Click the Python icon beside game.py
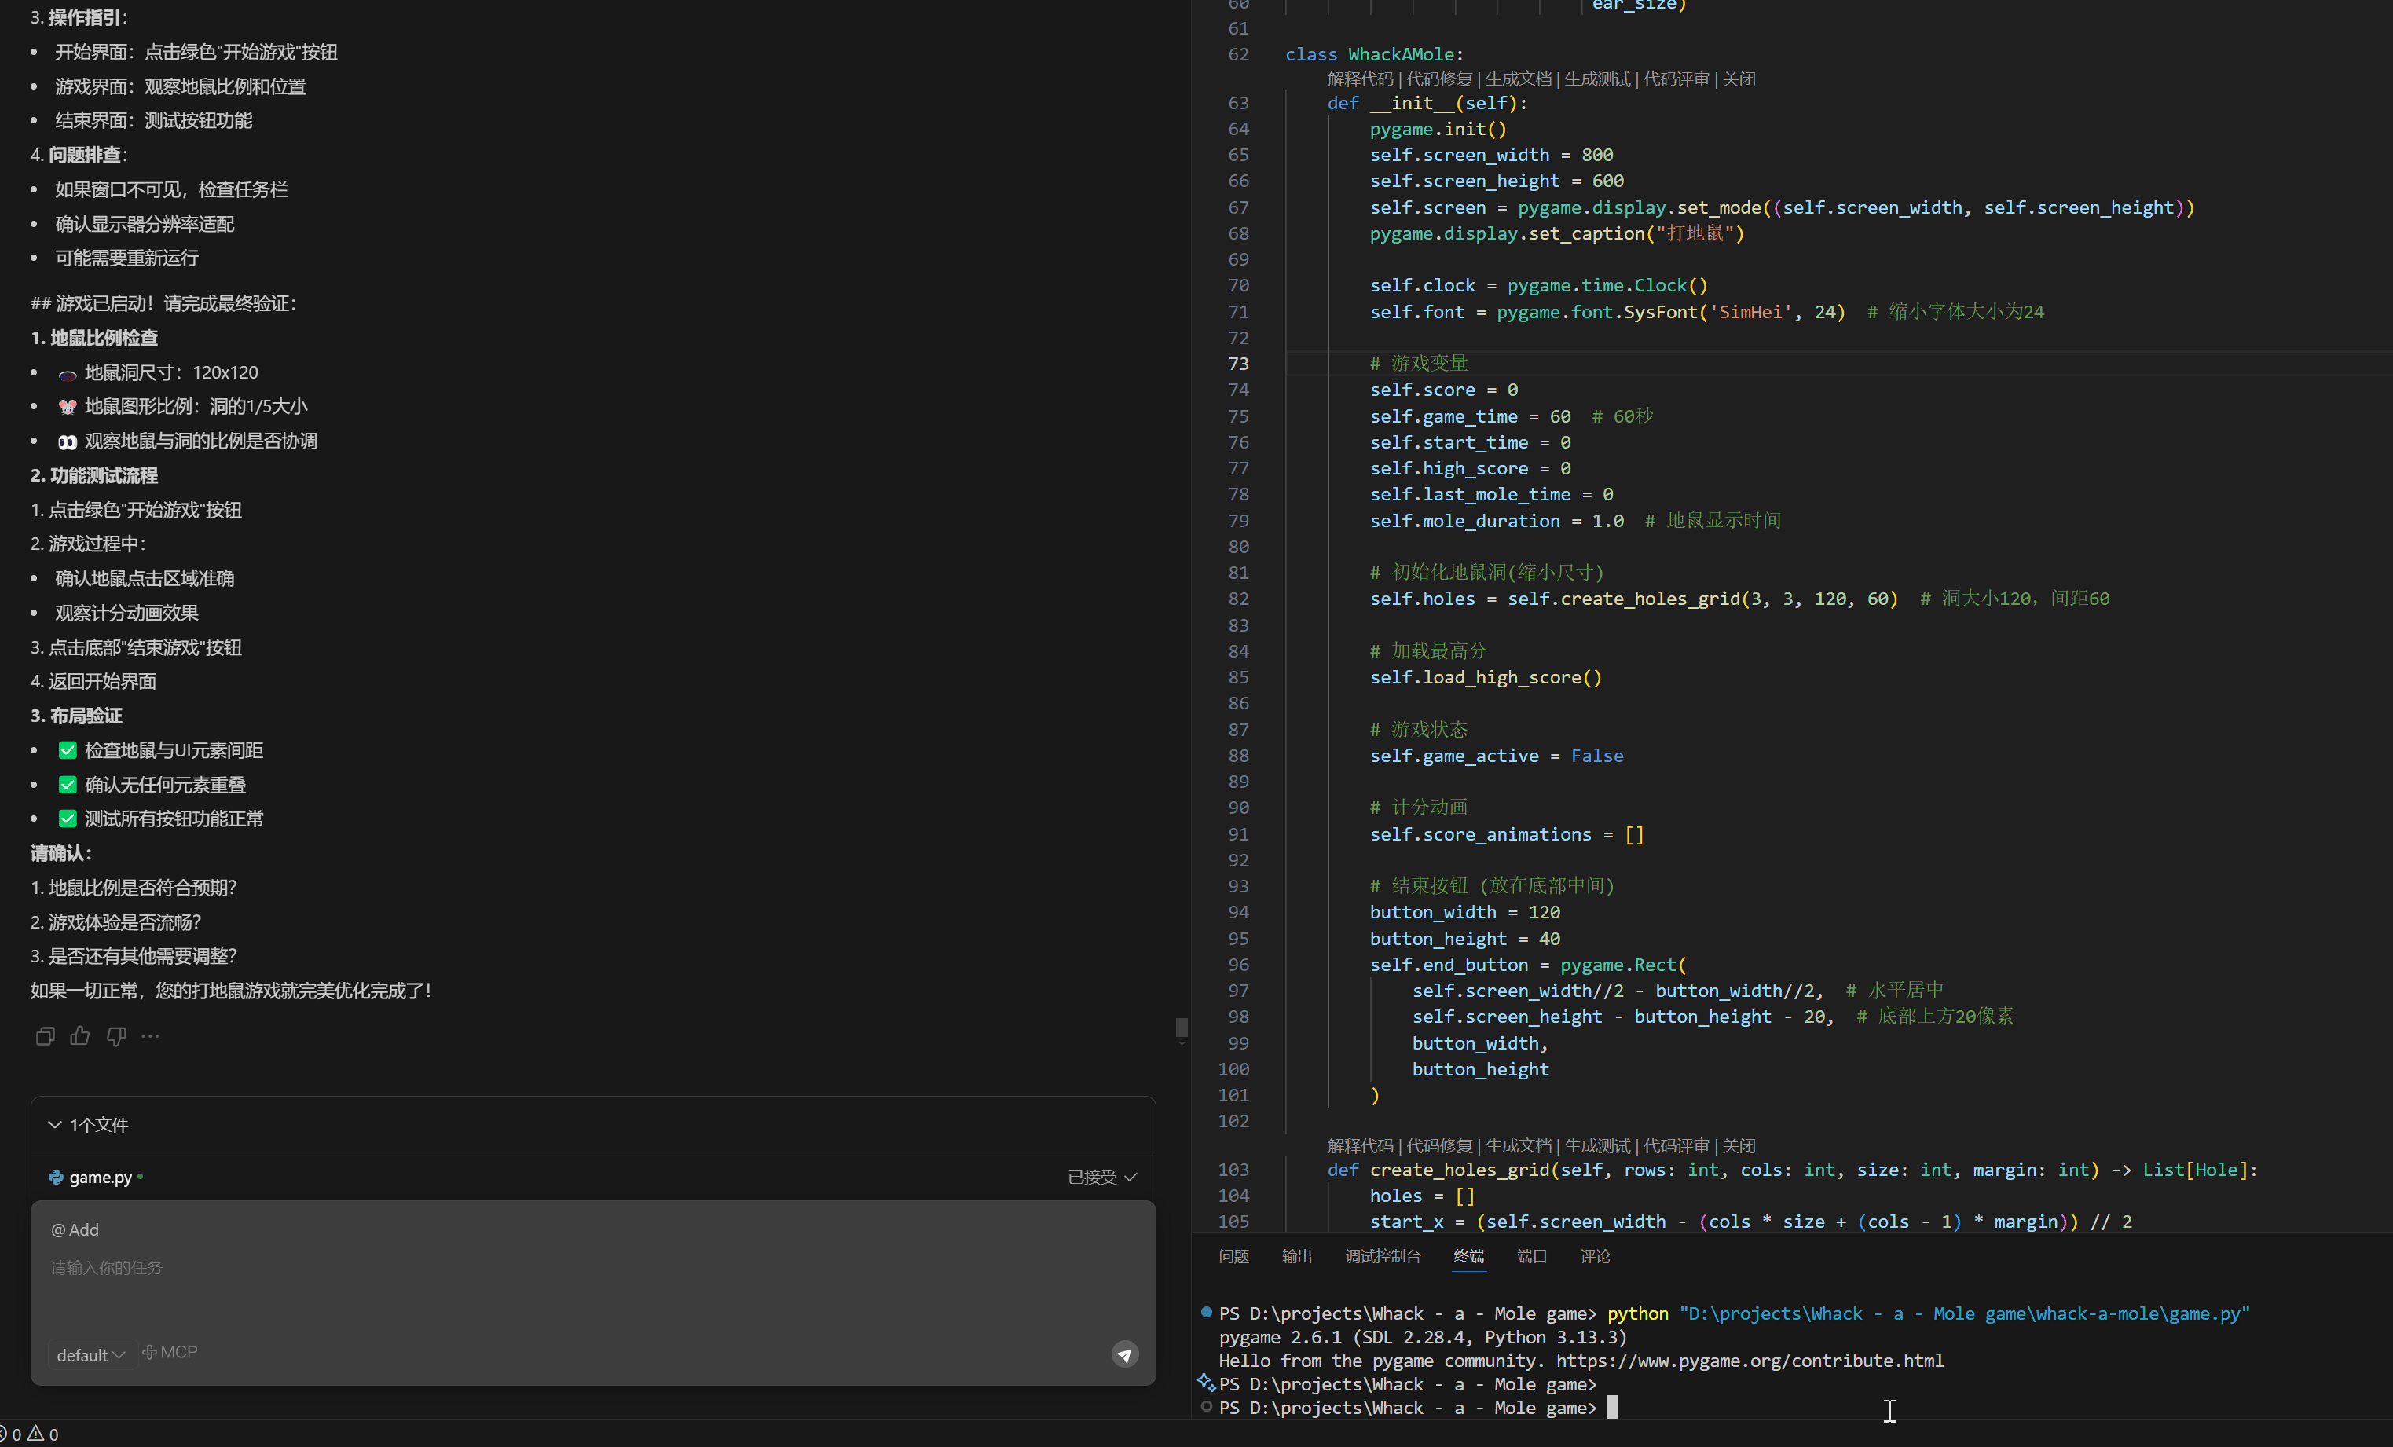Viewport: 2393px width, 1447px height. click(x=57, y=1177)
